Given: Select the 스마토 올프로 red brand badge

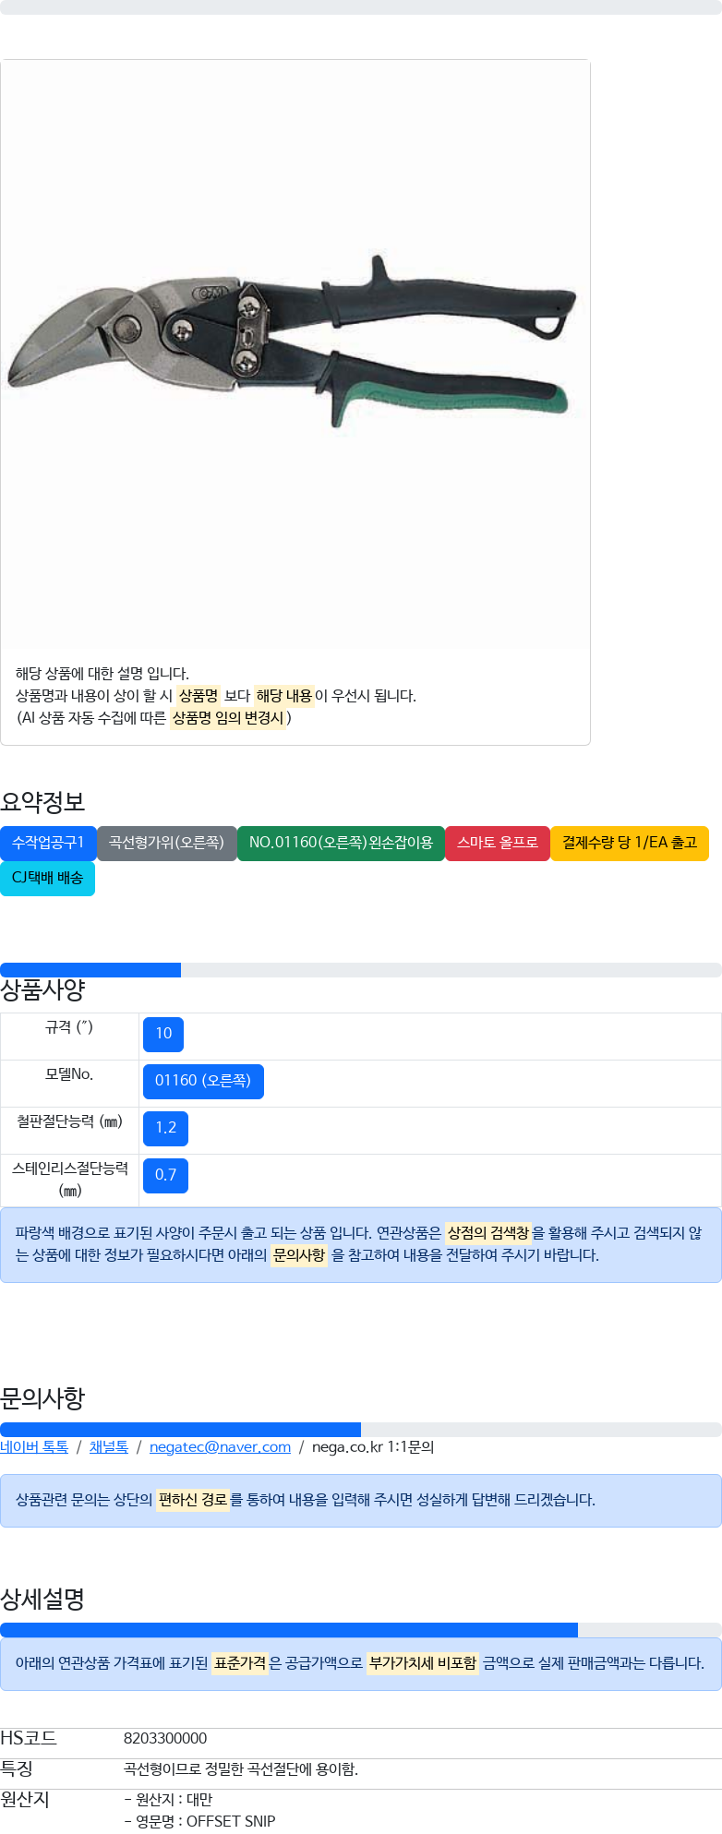Looking at the screenshot, I should tap(498, 843).
